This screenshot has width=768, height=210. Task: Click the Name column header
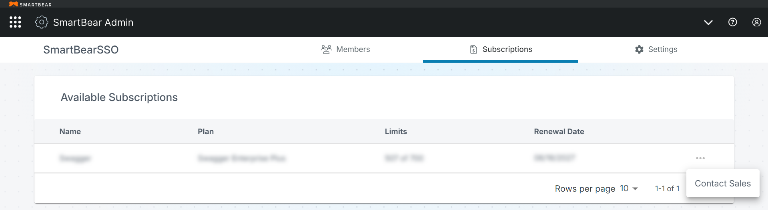(x=70, y=132)
